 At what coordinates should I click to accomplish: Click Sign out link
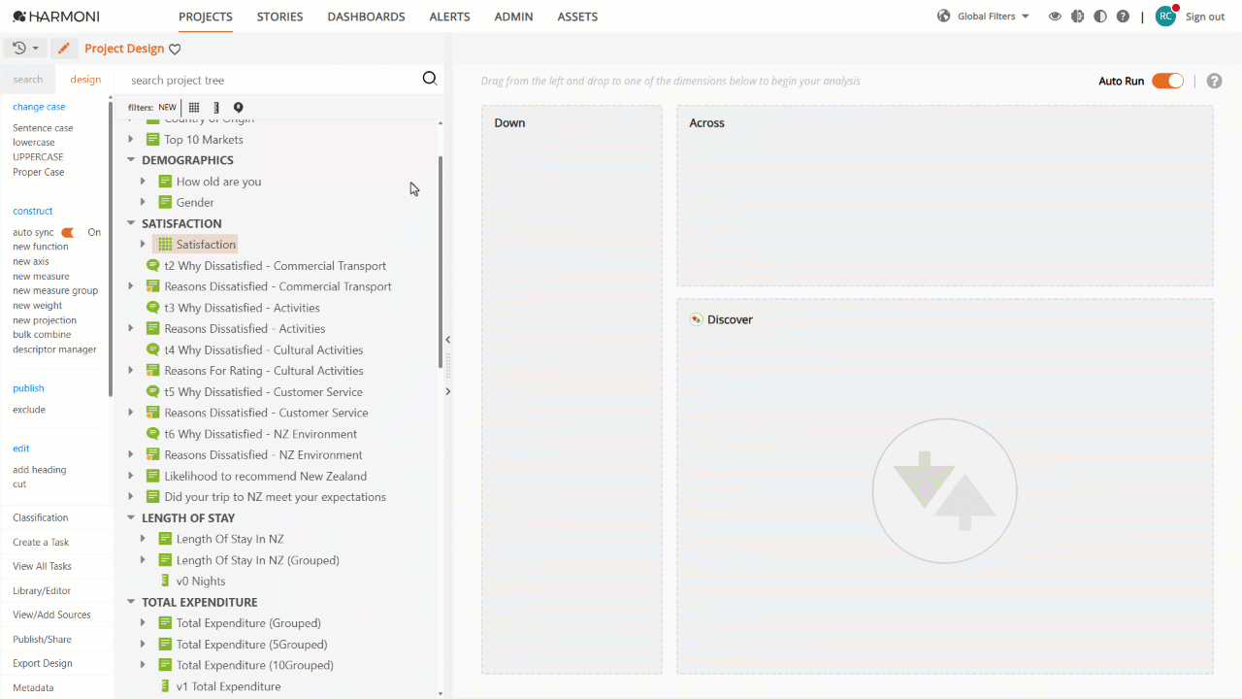click(1205, 17)
